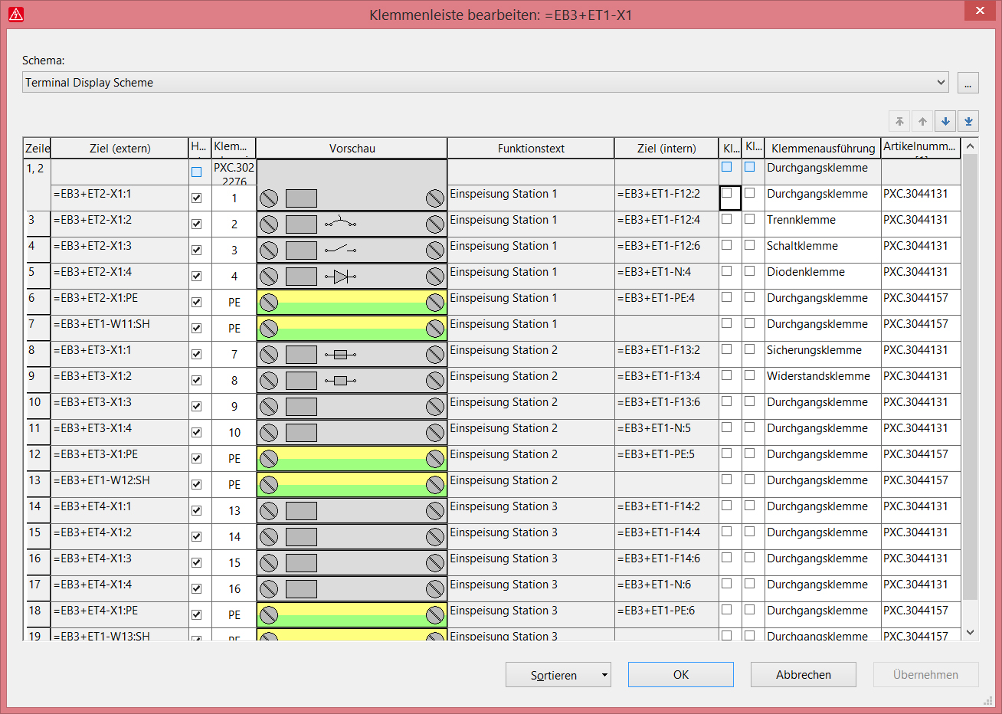This screenshot has height=714, width=1002.
Task: Click the yellow-green PE preview in row 6
Action: click(x=352, y=303)
